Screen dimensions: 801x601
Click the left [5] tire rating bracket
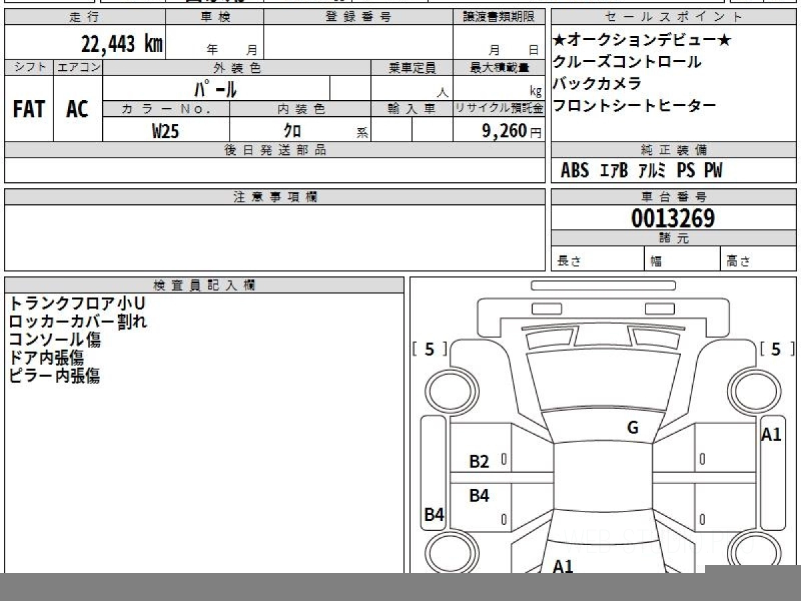(x=429, y=349)
